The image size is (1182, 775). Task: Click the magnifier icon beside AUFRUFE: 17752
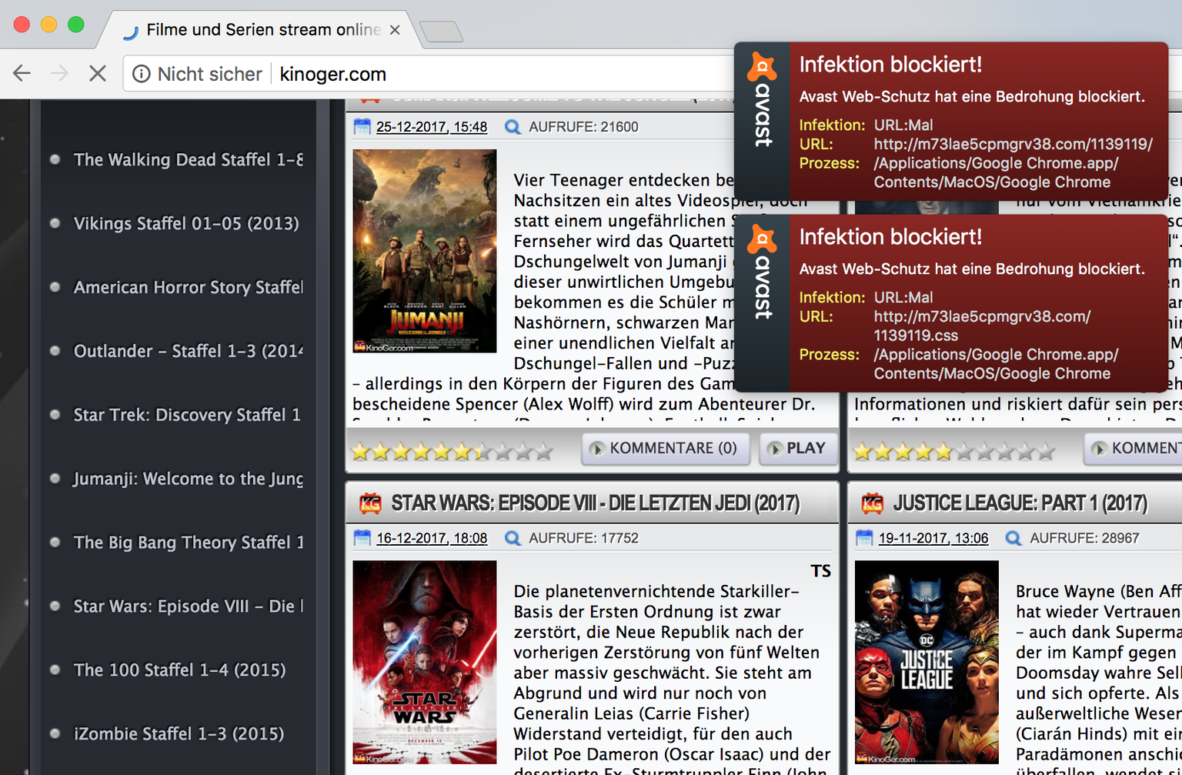coord(513,538)
